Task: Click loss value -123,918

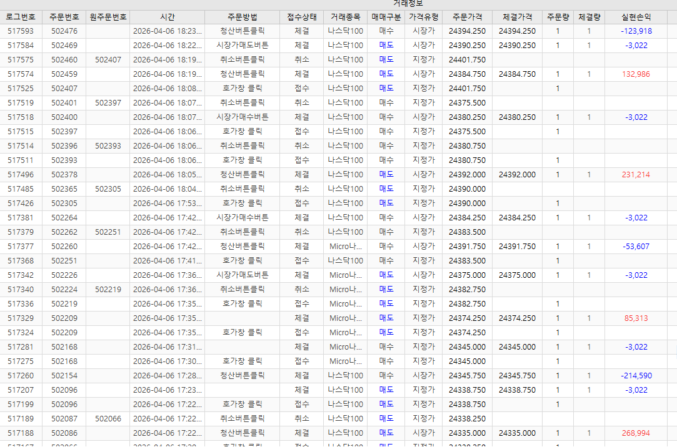Action: click(636, 31)
